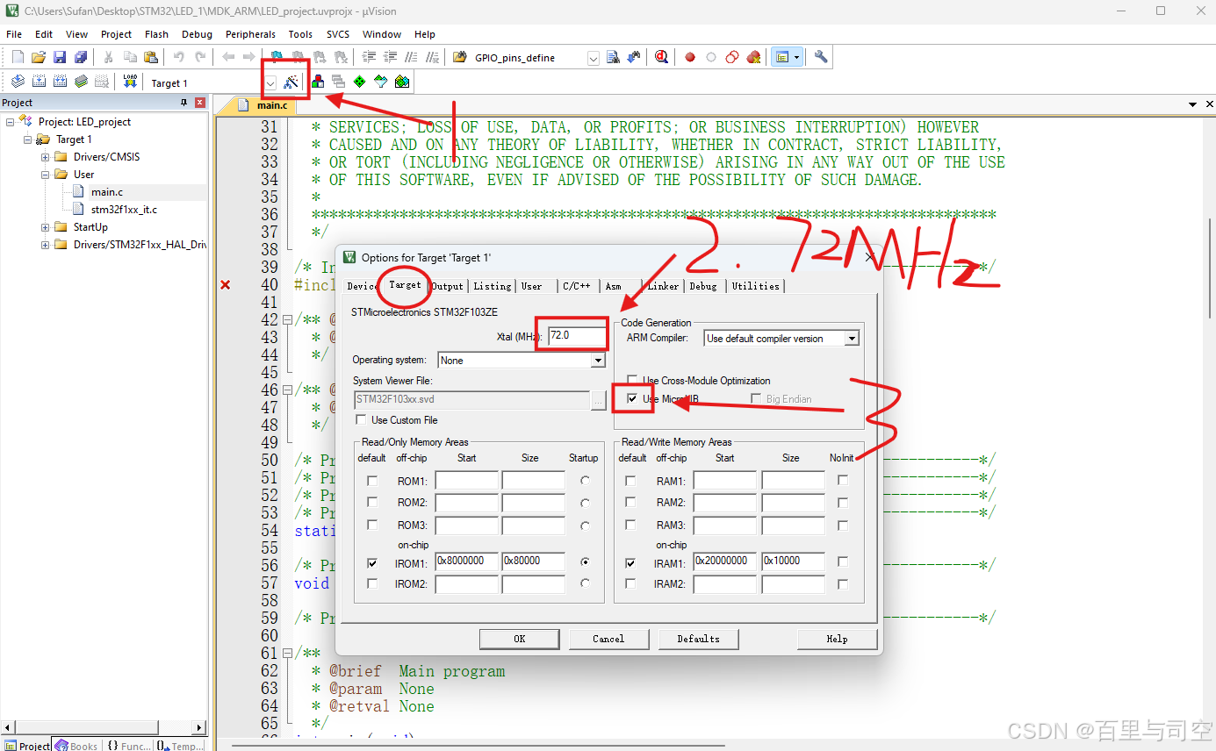Screen dimensions: 1216x751
Task: Expand the Drivers/STM32F1xx_HAL_Driver folder
Action: click(x=45, y=245)
